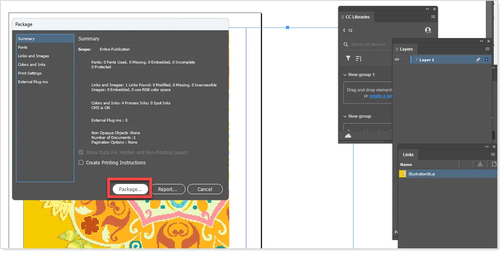Open the Fonts section of the Package dialog
The width and height of the screenshot is (502, 253).
point(22,47)
